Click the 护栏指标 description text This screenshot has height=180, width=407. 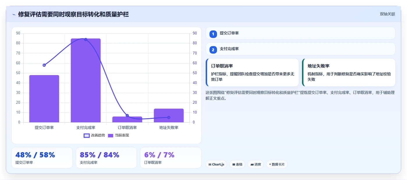[x=253, y=77]
